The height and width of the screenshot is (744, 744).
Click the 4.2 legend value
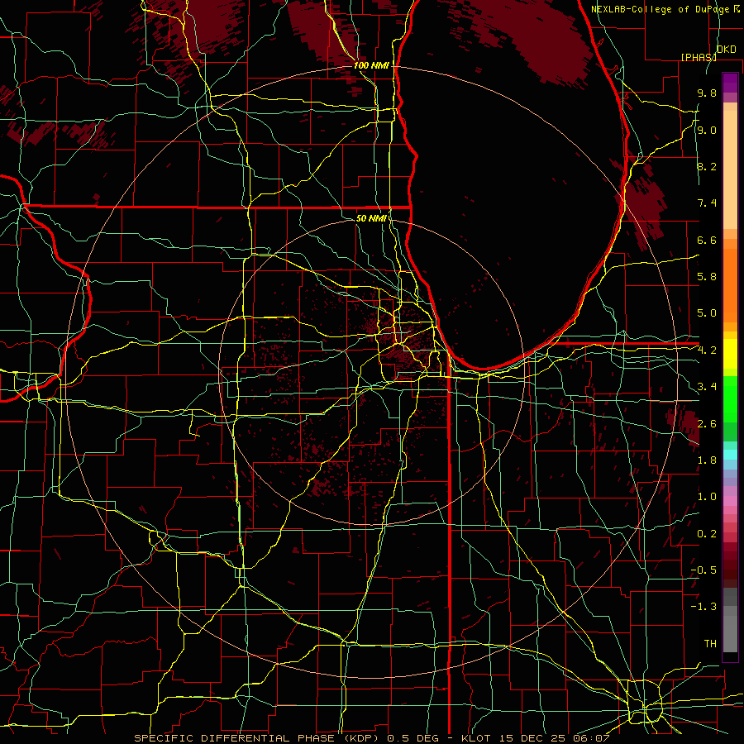pos(707,350)
